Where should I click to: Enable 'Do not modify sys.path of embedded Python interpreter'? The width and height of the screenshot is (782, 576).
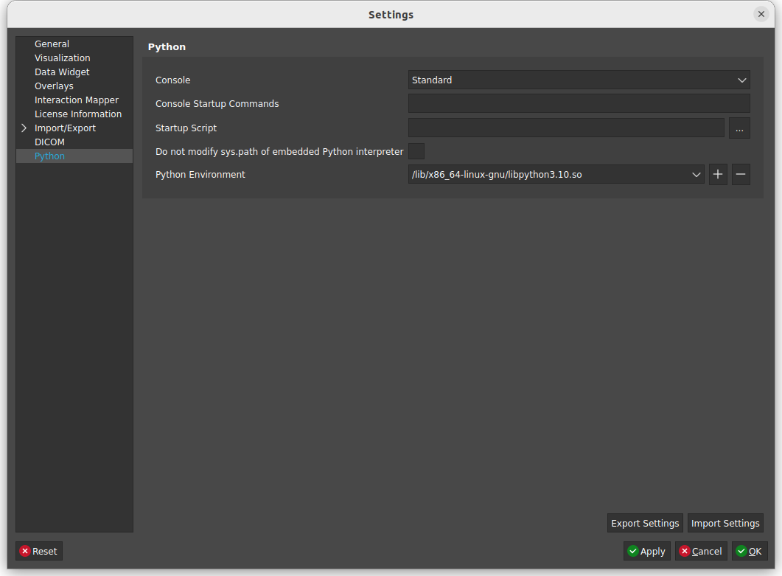tap(416, 151)
